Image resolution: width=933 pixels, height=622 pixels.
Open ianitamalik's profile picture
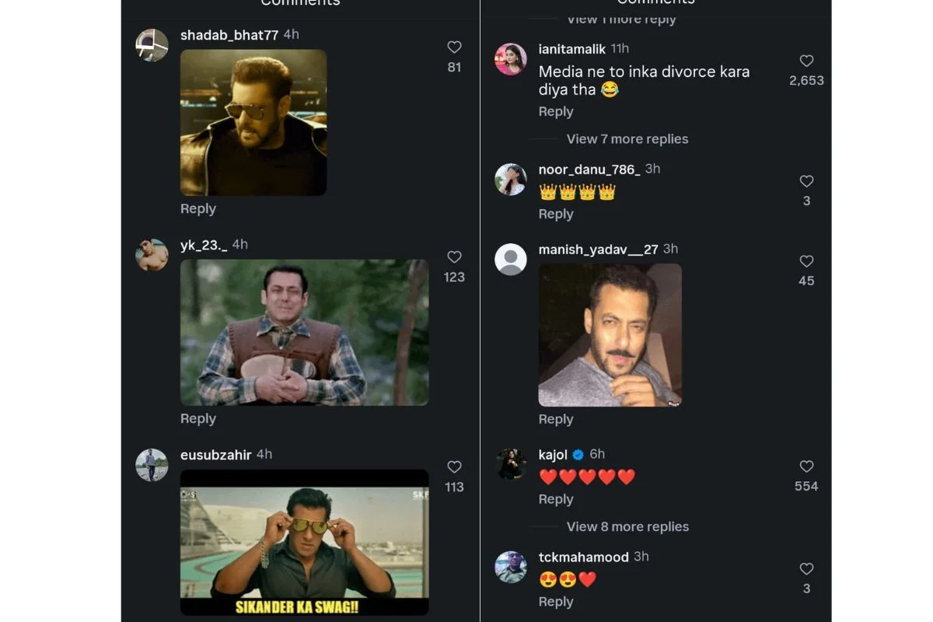click(511, 59)
